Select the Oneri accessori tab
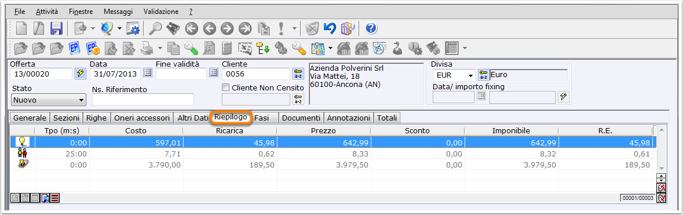 point(141,118)
